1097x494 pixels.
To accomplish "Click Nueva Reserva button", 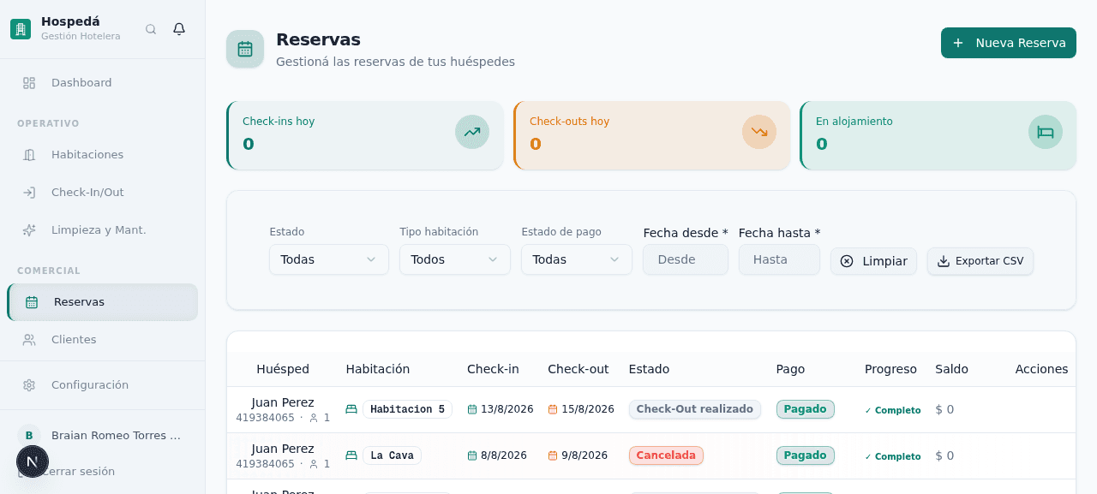I will pyautogui.click(x=1009, y=43).
